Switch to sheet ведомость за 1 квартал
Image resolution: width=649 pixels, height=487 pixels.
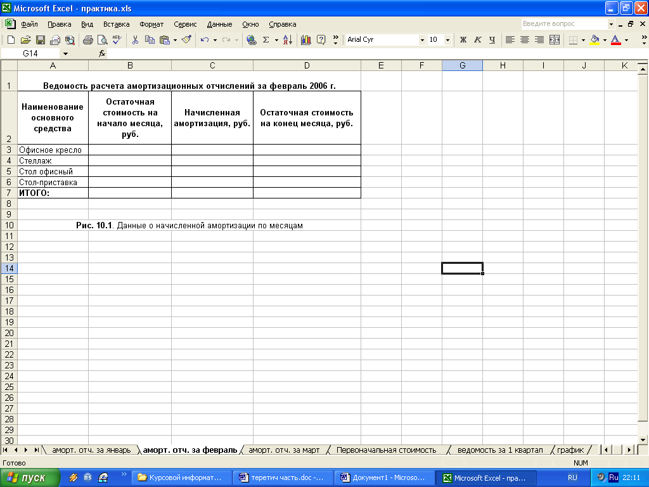[500, 450]
